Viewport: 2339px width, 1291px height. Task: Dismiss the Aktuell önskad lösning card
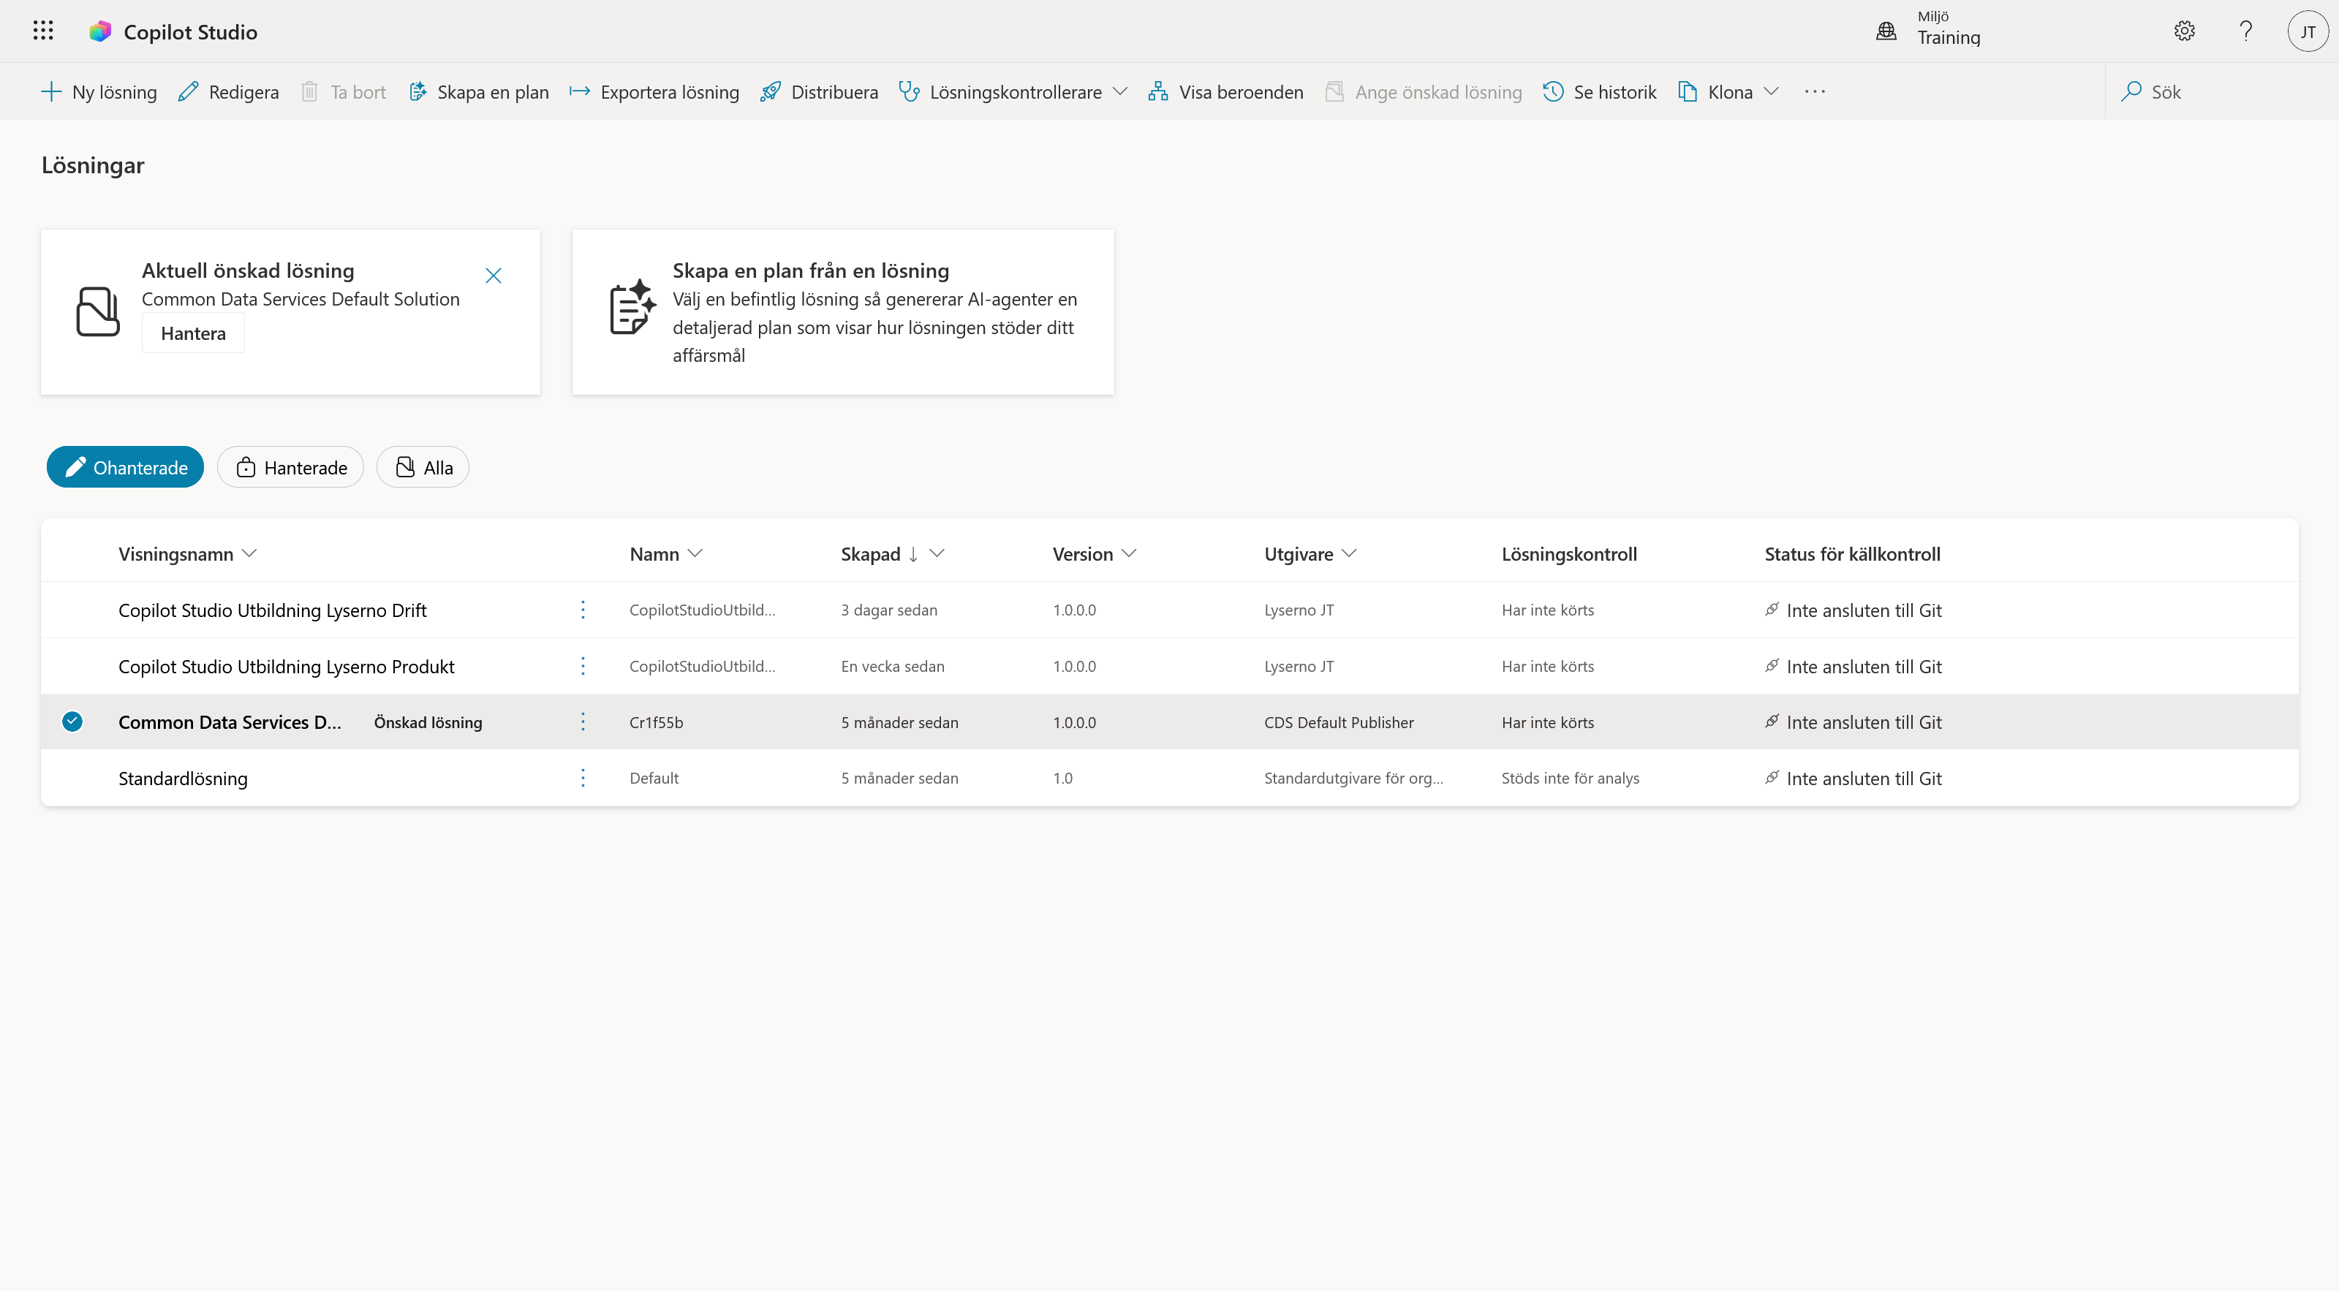tap(493, 275)
